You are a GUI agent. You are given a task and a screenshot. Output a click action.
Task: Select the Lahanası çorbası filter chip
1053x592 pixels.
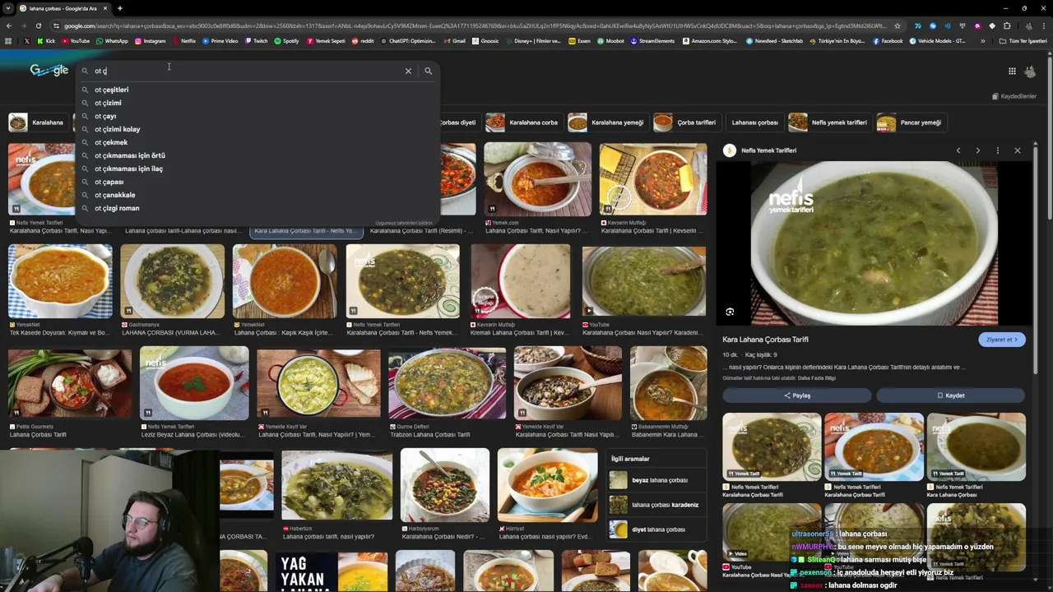pos(754,123)
